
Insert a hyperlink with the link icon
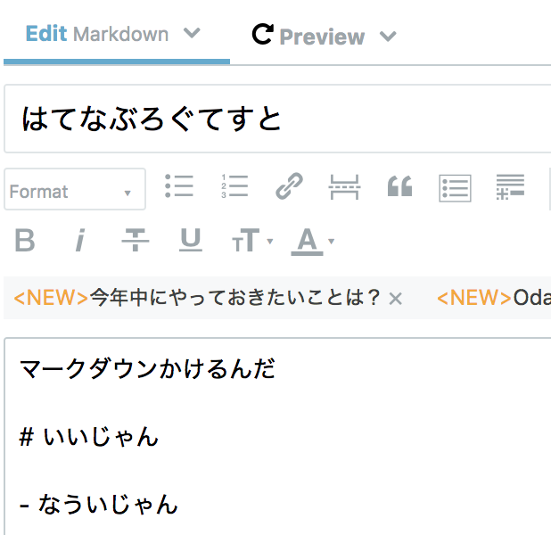[x=289, y=186]
